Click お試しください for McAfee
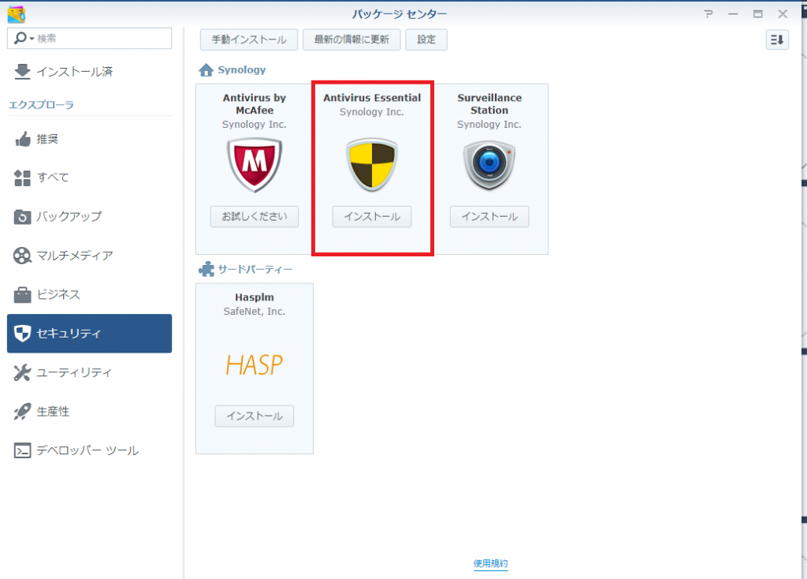Image resolution: width=807 pixels, height=579 pixels. [255, 216]
